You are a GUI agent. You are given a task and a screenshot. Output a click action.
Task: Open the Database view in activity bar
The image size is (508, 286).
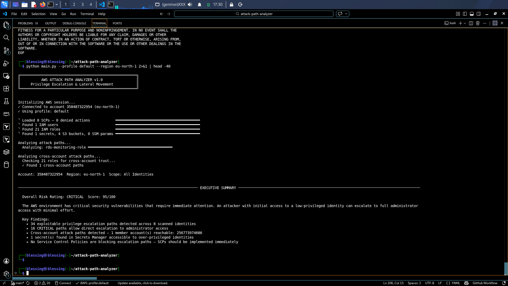click(x=6, y=165)
